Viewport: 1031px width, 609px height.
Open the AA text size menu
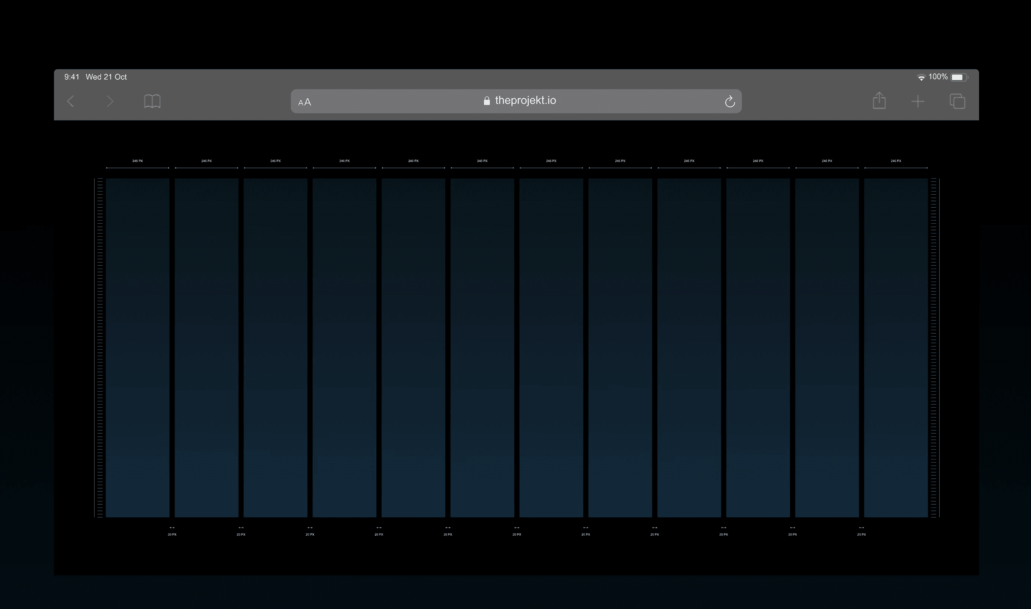coord(305,102)
